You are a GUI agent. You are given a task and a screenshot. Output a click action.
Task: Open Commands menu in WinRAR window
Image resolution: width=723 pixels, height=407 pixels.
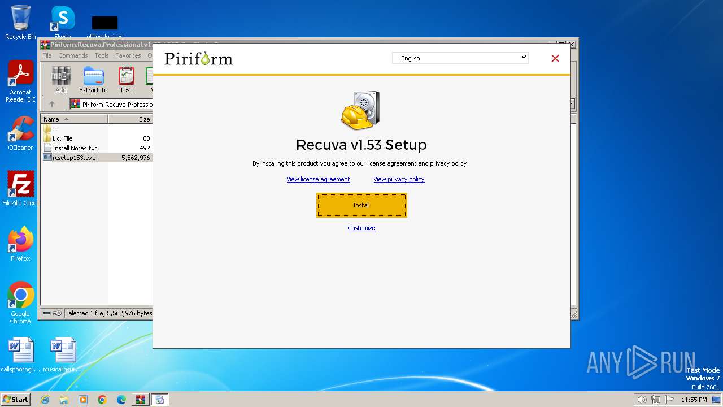point(73,55)
